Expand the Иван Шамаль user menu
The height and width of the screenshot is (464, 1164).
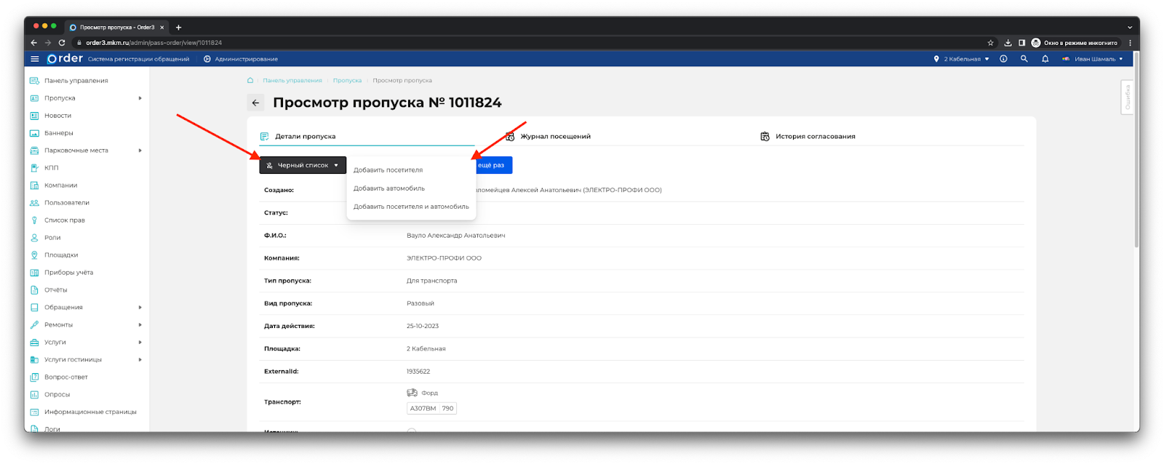(1093, 59)
